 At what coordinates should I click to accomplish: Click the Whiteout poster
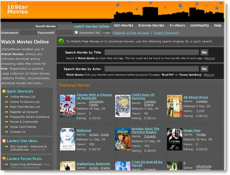click(68, 139)
